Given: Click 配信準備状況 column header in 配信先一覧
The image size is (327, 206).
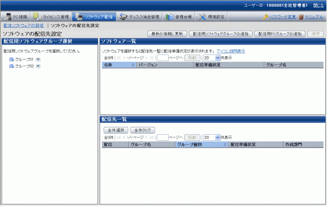Looking at the screenshot, I should (x=256, y=144).
